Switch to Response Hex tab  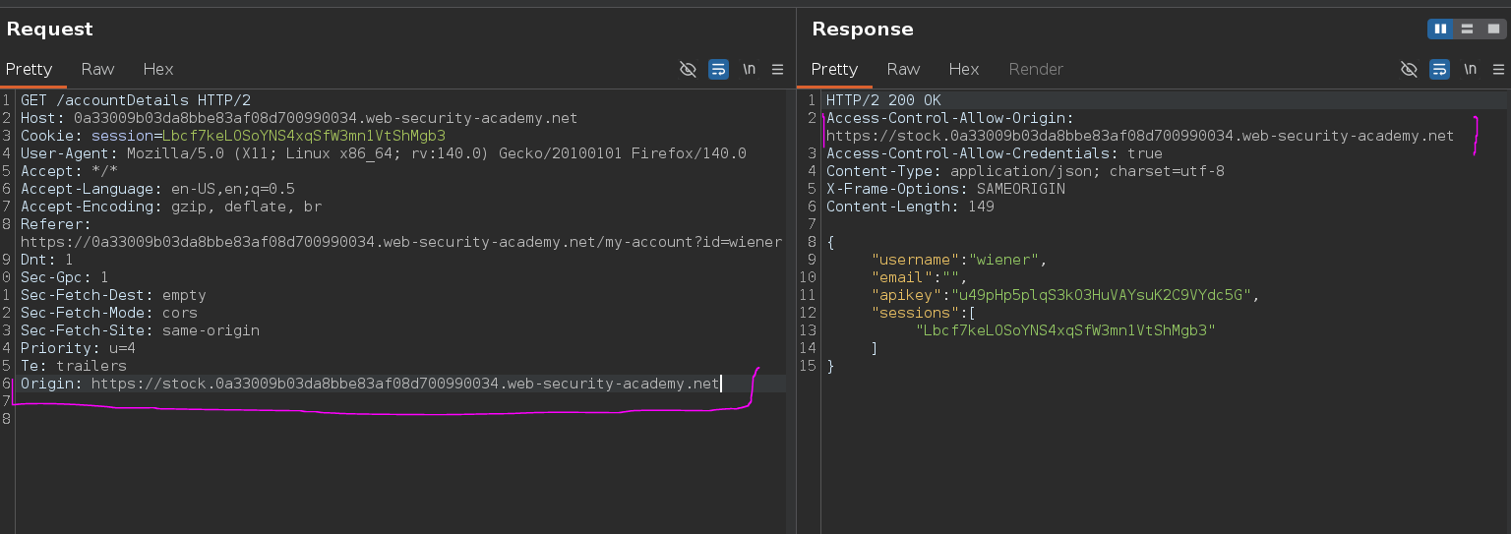point(964,69)
